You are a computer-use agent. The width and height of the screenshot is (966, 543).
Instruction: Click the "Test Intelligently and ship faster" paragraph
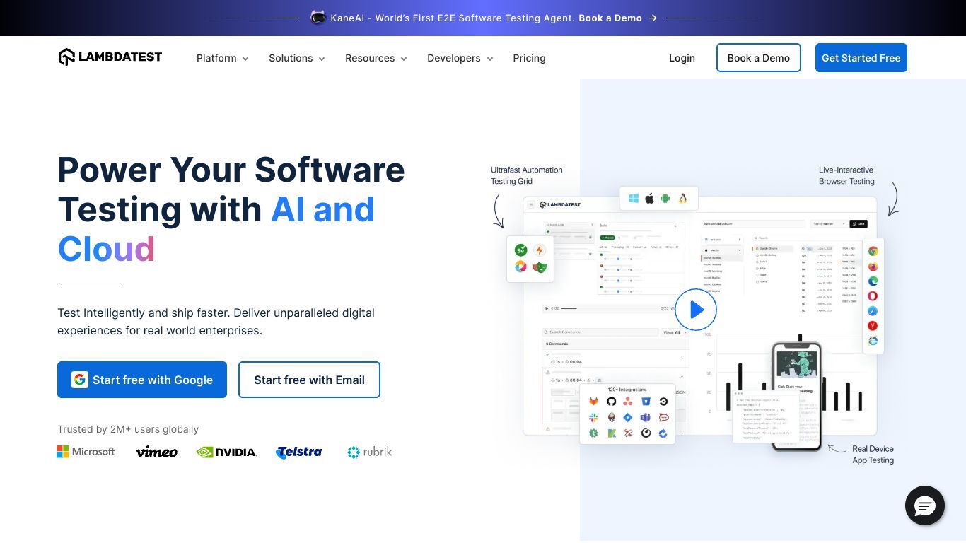coord(216,322)
